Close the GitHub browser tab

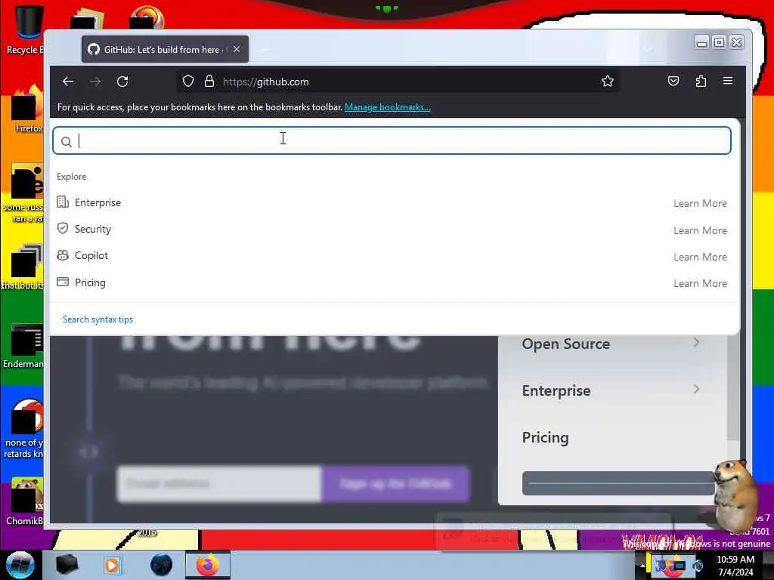[x=237, y=49]
